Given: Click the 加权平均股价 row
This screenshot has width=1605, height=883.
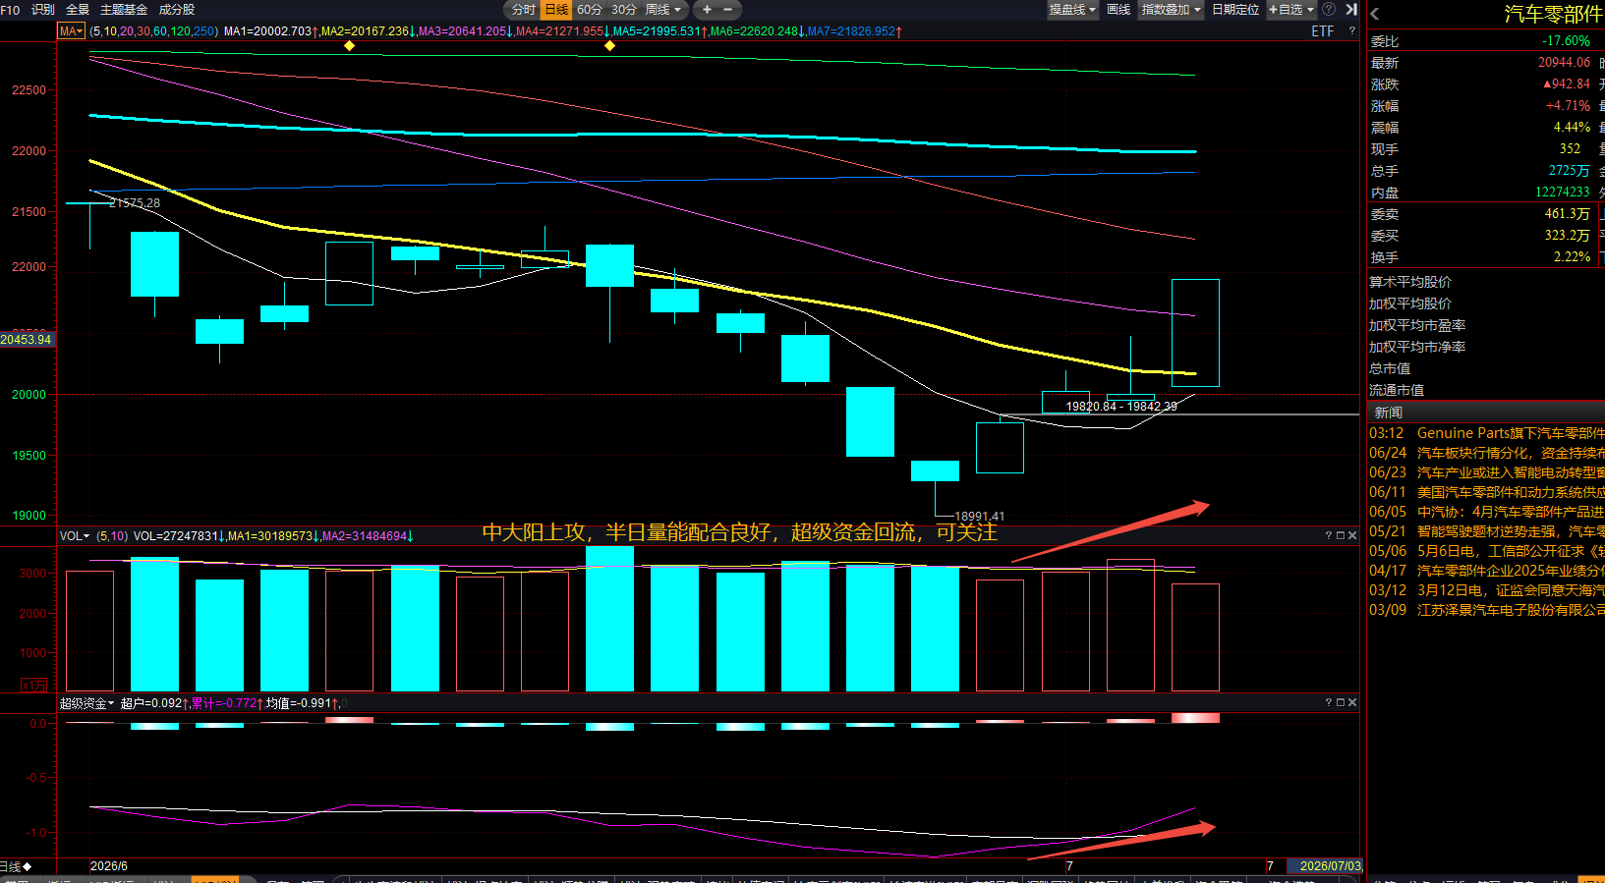Looking at the screenshot, I should (1486, 304).
